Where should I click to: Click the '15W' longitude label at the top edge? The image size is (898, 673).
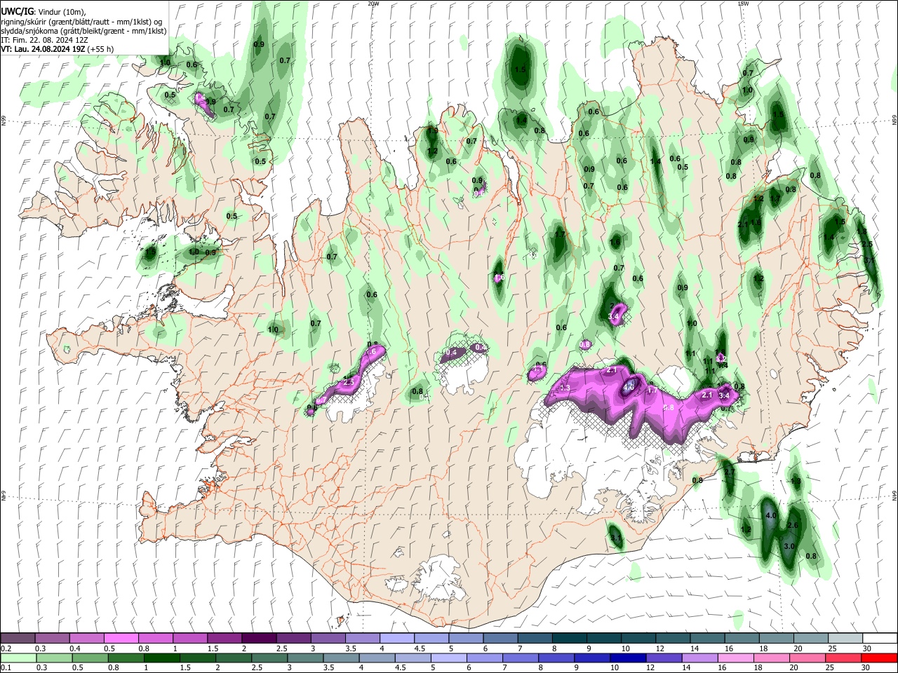click(743, 4)
